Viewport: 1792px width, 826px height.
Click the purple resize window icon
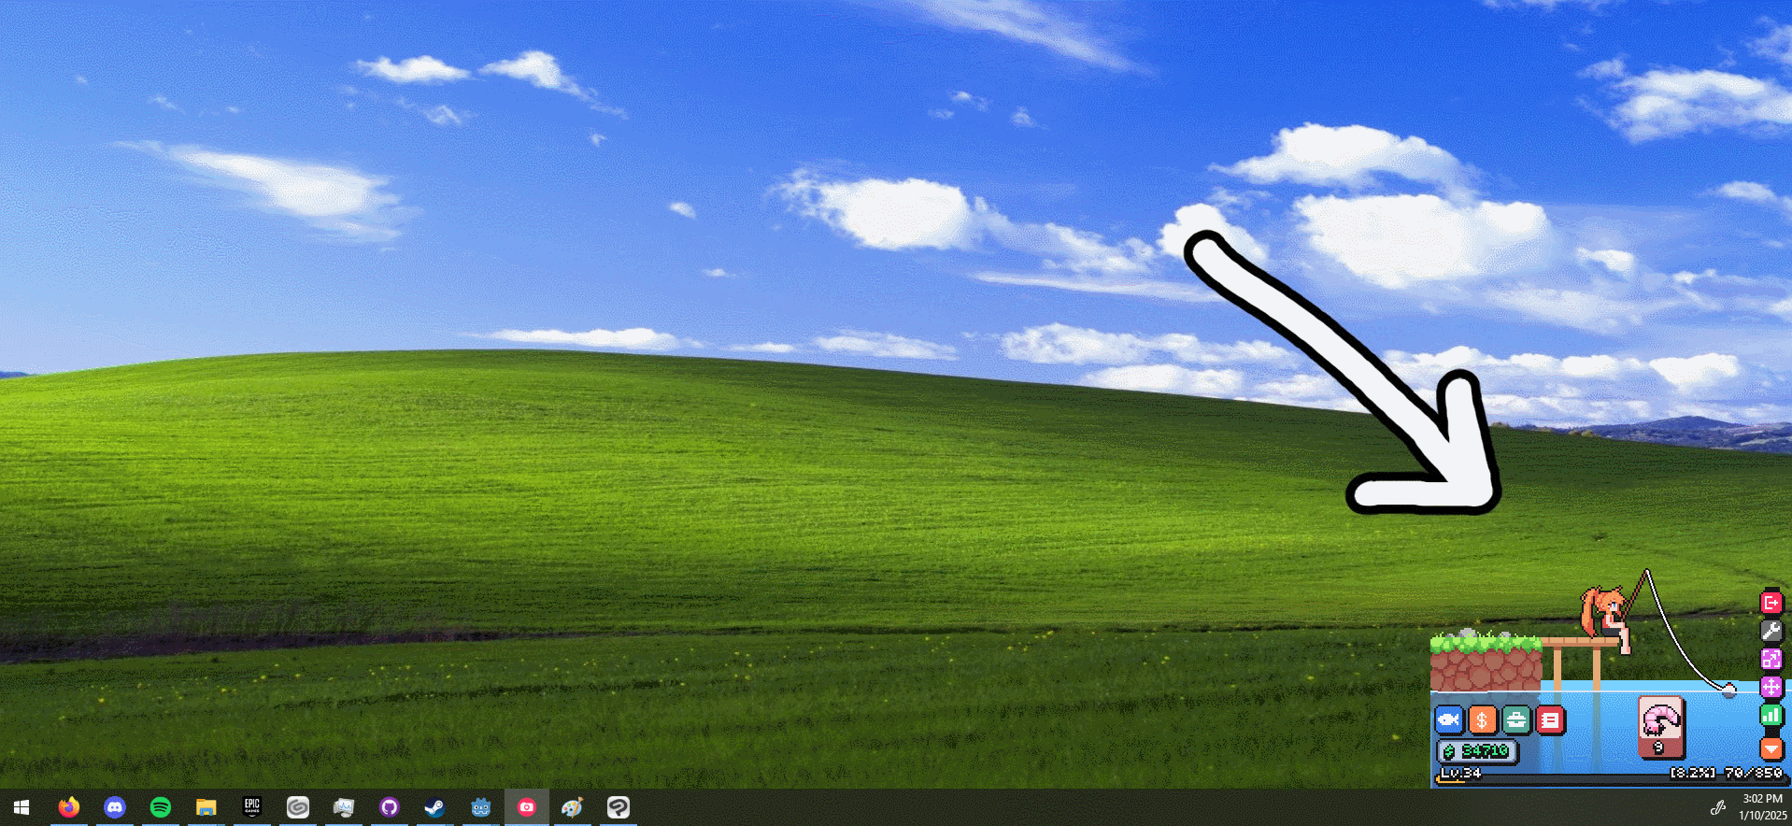1771,659
